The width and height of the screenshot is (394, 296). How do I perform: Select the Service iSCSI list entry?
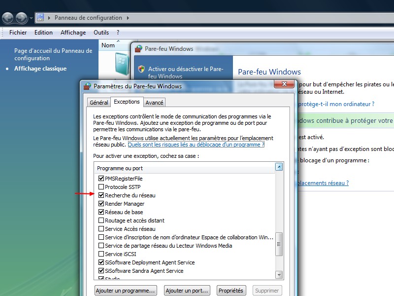pyautogui.click(x=121, y=254)
